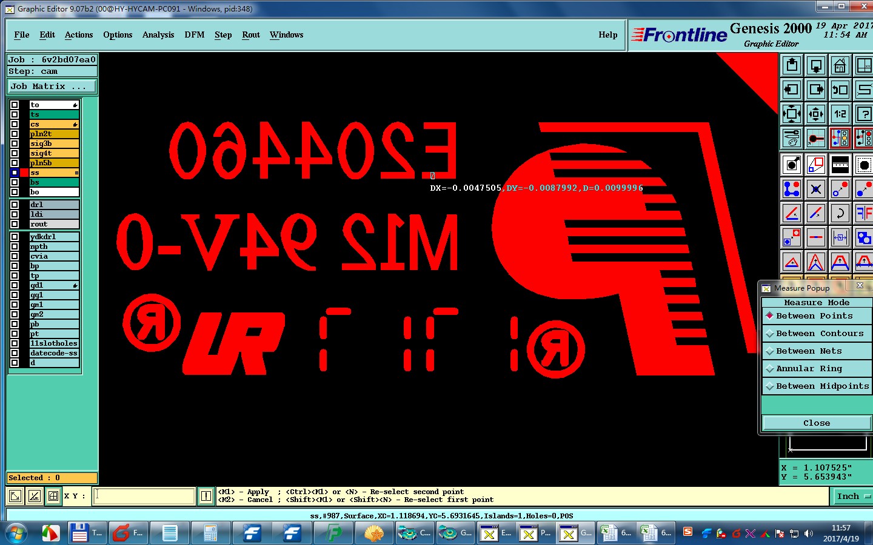
Task: Click the X Y coordinate input field
Action: 144,496
